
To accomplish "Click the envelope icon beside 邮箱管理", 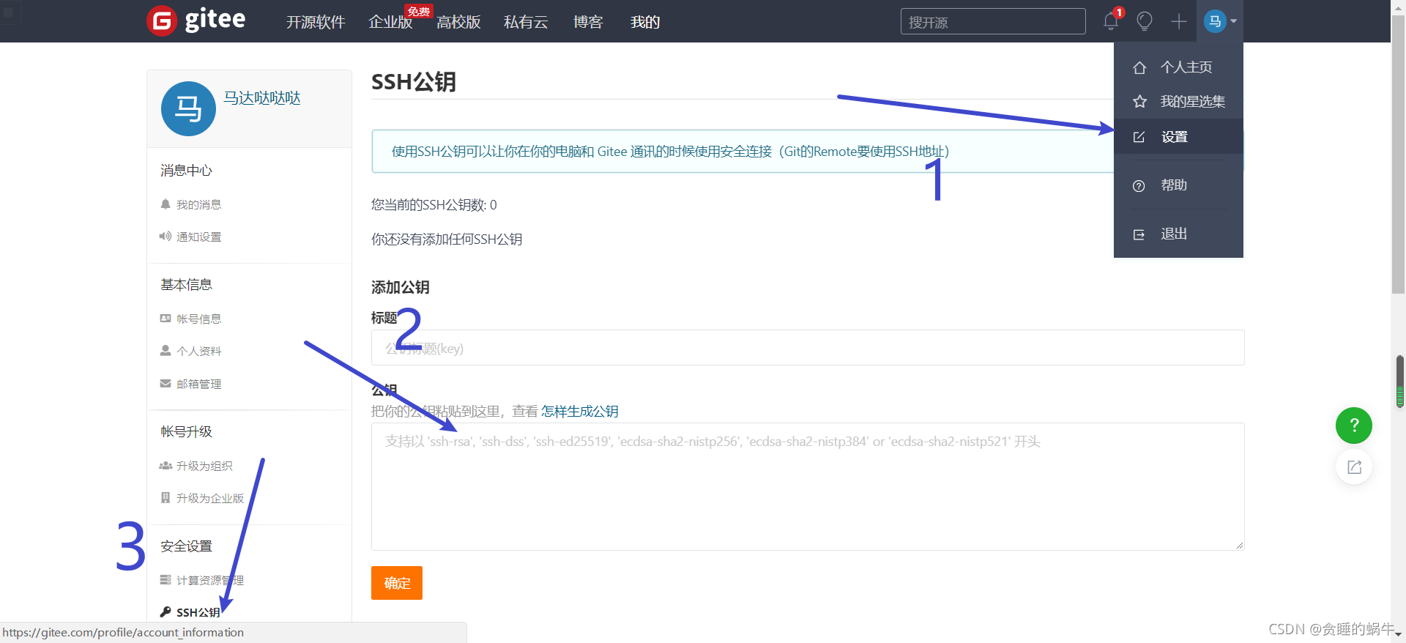I will (x=165, y=383).
